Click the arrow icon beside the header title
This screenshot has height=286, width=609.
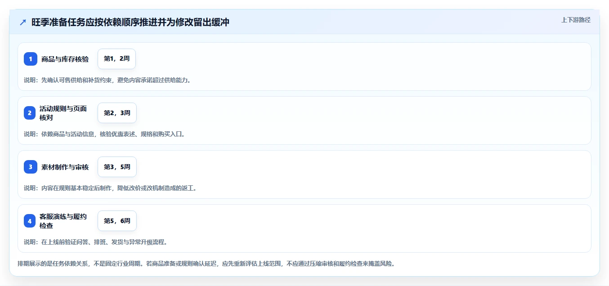23,22
